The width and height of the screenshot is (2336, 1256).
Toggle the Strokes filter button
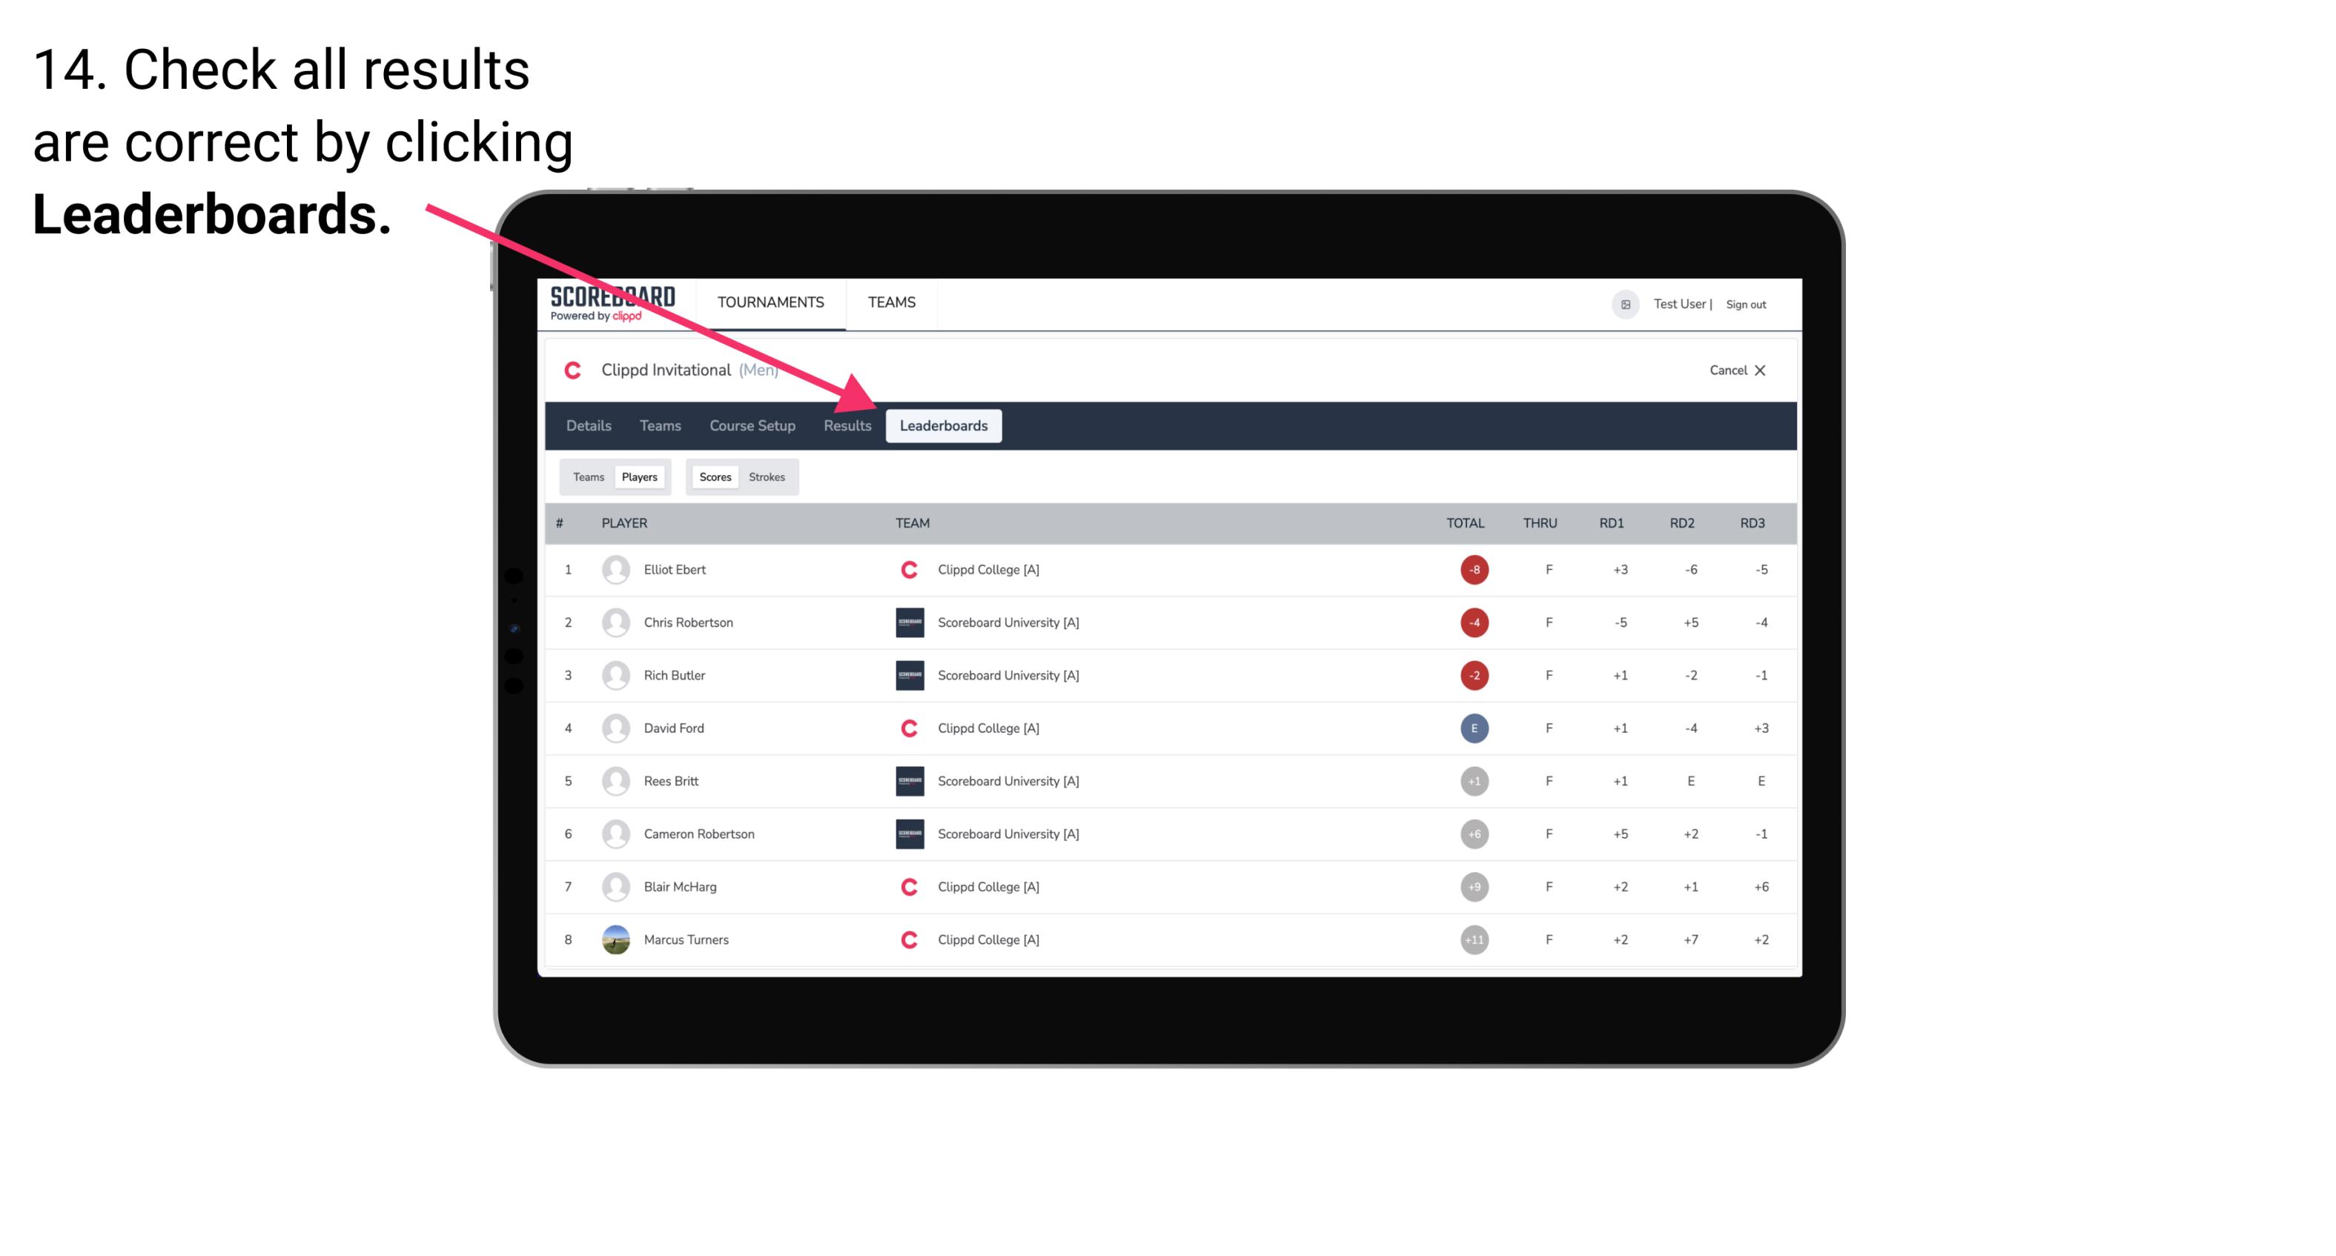[x=766, y=476]
